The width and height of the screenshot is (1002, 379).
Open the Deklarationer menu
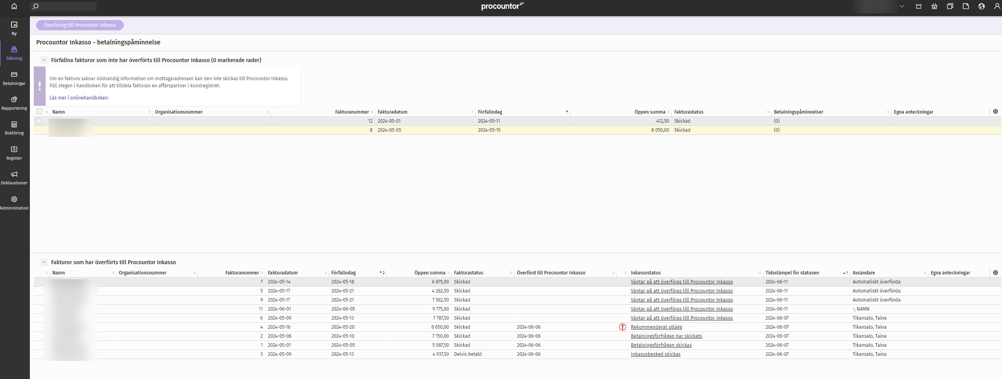tap(14, 178)
